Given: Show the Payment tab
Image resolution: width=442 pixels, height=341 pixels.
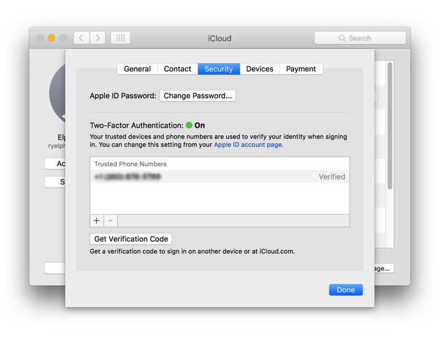Looking at the screenshot, I should (x=301, y=69).
